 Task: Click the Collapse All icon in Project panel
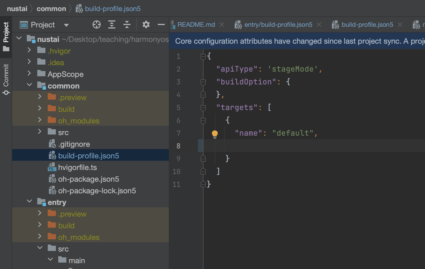(x=127, y=25)
